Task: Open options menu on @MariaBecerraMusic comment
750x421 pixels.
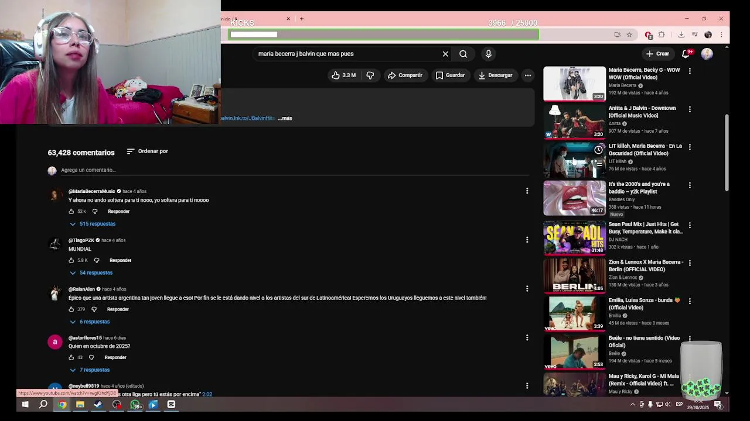Action: pyautogui.click(x=527, y=191)
